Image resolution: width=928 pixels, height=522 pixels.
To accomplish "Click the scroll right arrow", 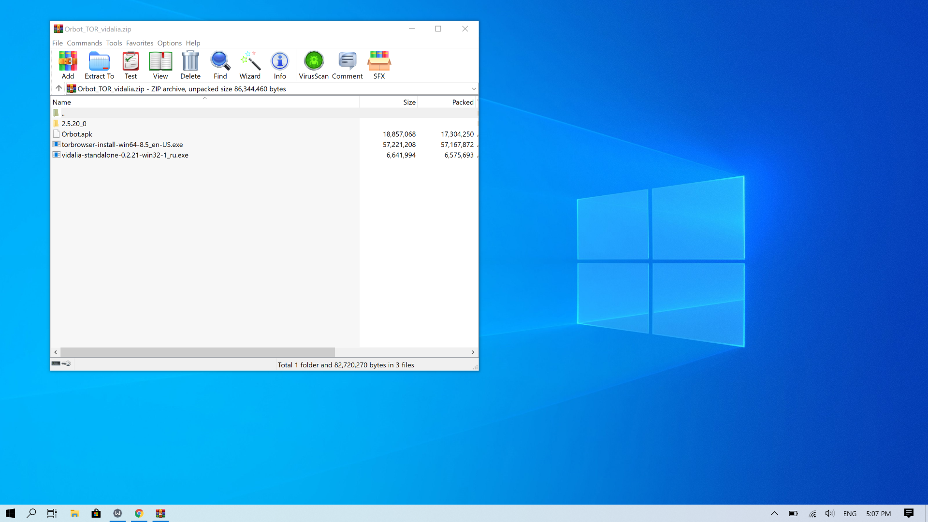I will pyautogui.click(x=473, y=352).
